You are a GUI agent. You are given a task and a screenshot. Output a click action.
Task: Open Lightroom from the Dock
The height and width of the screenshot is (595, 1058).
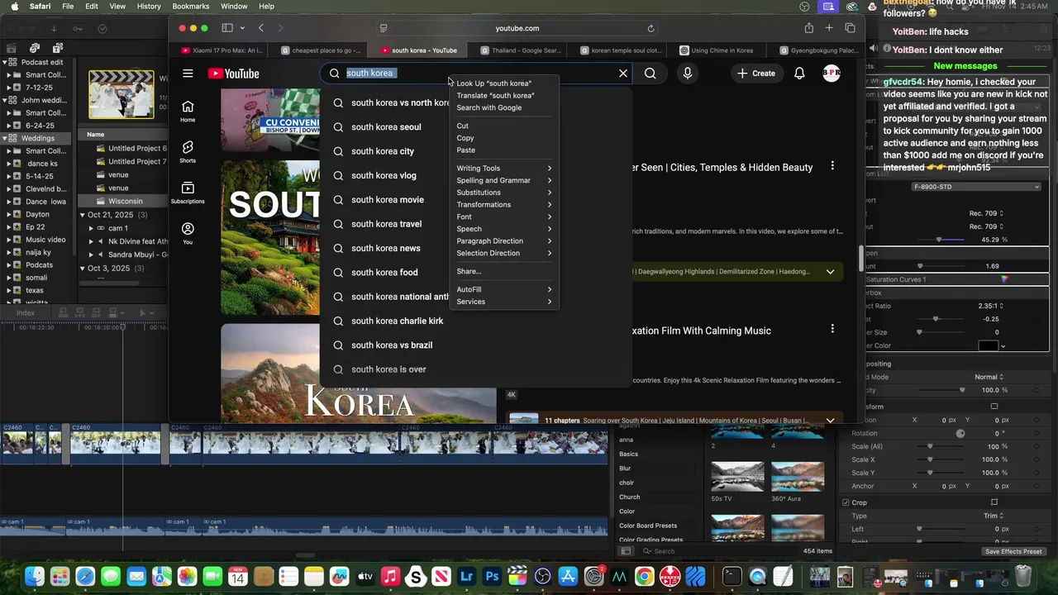tap(467, 576)
